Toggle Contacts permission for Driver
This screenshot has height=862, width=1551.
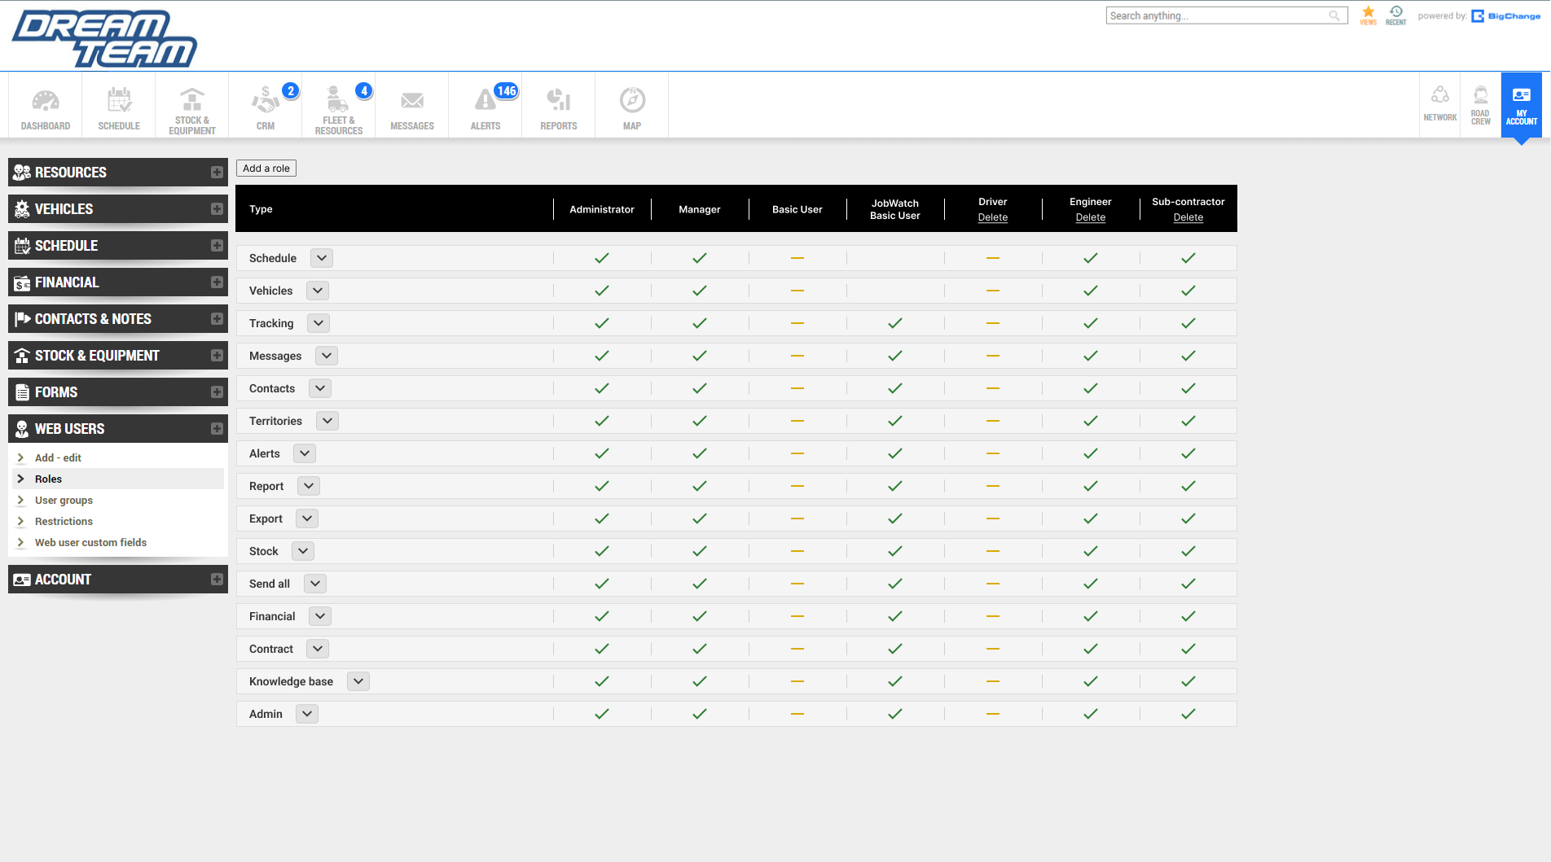click(x=993, y=388)
